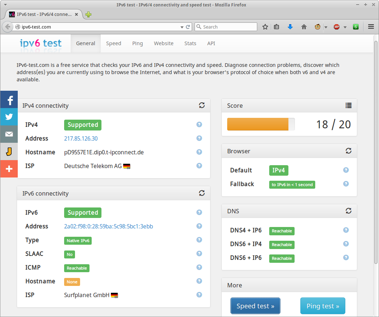Share the page on Twitter
The image size is (379, 317).
point(9,117)
